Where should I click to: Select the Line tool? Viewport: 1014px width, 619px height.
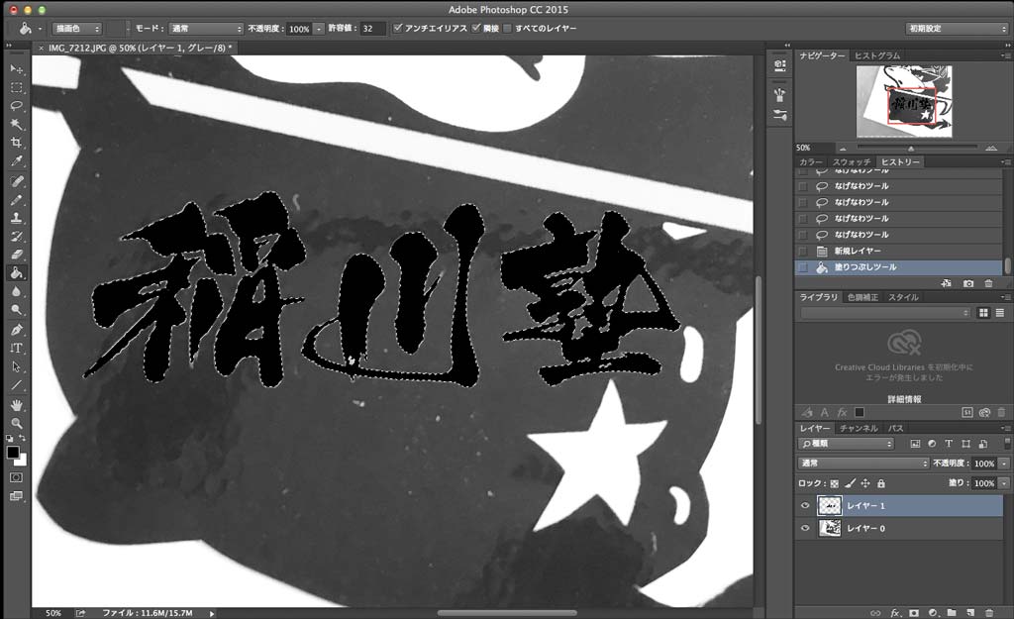(x=16, y=385)
